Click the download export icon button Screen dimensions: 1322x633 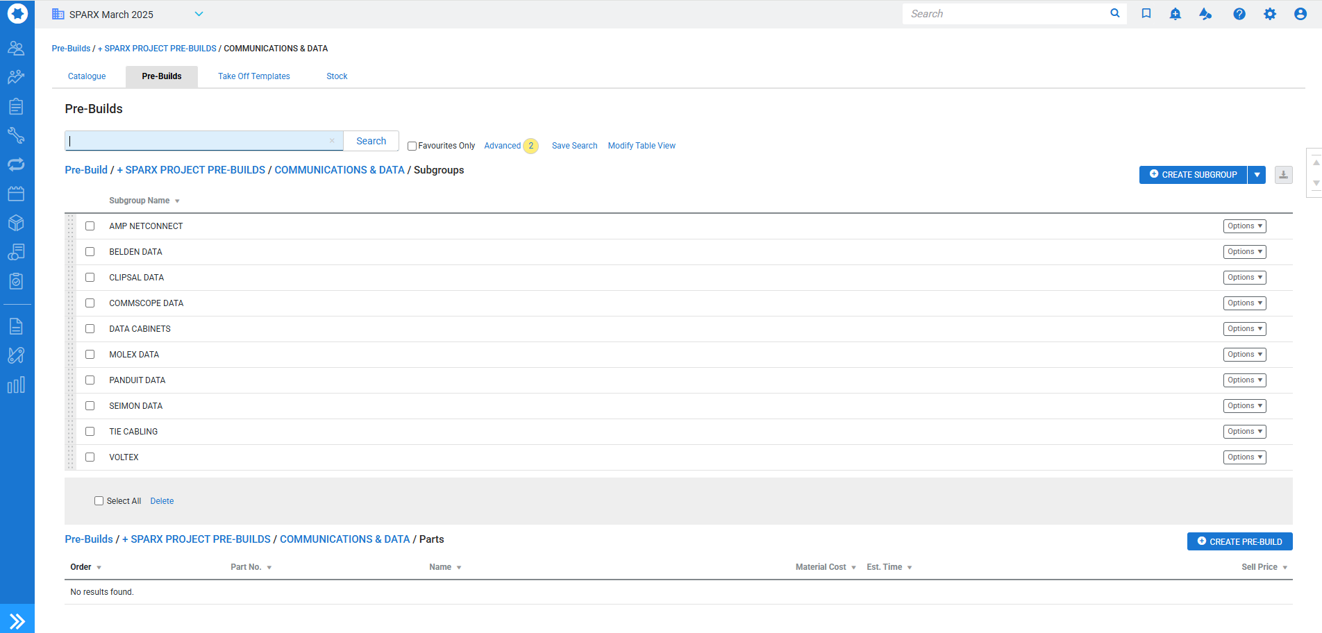pos(1283,175)
